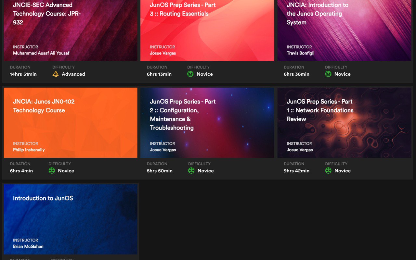Image resolution: width=416 pixels, height=260 pixels.
Task: Click instructor name Brian McGahan
Action: pos(28,247)
